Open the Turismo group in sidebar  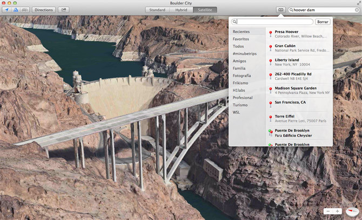240,105
